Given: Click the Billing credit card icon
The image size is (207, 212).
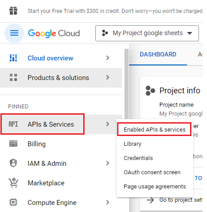Looking at the screenshot, I should pyautogui.click(x=13, y=144).
